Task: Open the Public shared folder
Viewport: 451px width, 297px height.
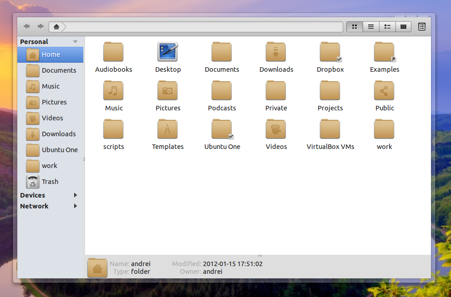Action: [384, 90]
